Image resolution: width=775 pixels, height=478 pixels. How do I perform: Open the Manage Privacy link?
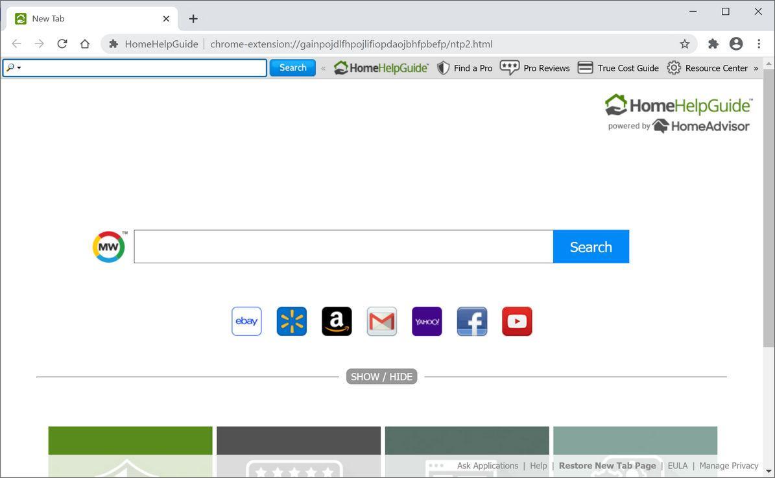click(728, 466)
